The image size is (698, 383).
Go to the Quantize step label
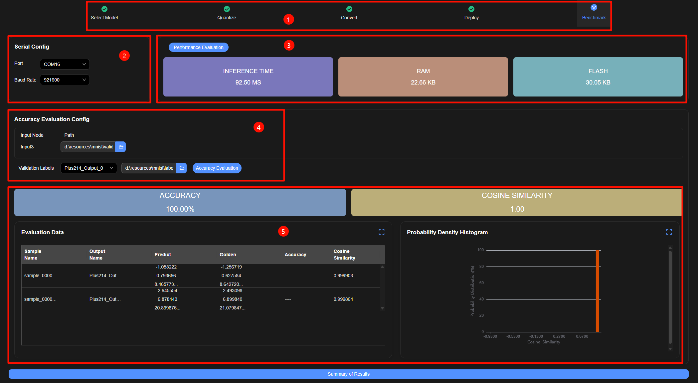(x=227, y=18)
